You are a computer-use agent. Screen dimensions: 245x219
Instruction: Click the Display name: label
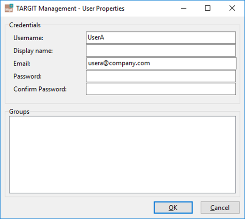33,51
